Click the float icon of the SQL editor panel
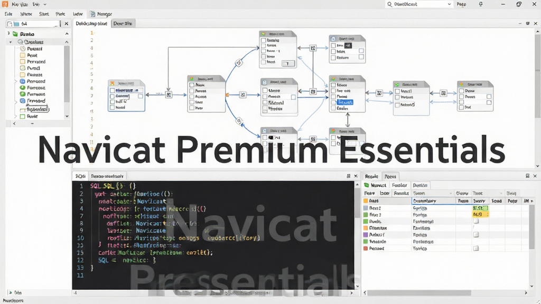This screenshot has height=304, width=541. pyautogui.click(x=349, y=176)
